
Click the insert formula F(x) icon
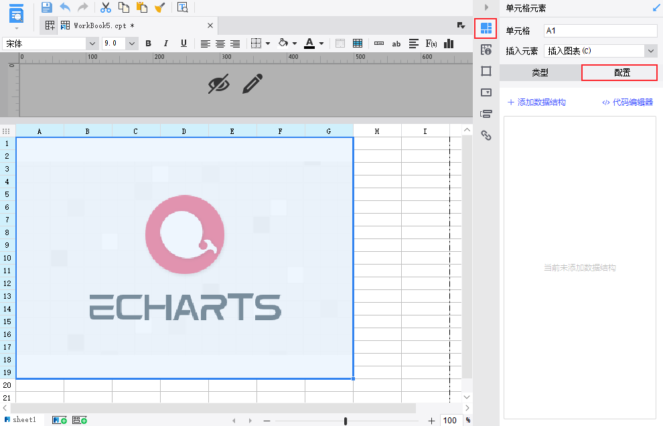point(431,44)
